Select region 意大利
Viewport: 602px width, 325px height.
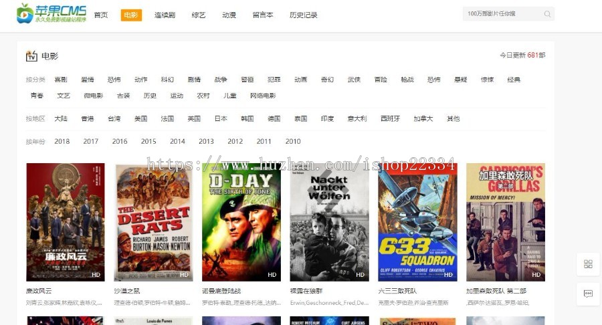pos(357,118)
